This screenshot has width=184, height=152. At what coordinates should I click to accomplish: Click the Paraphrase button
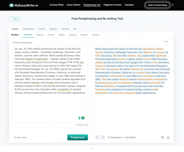tap(78, 137)
